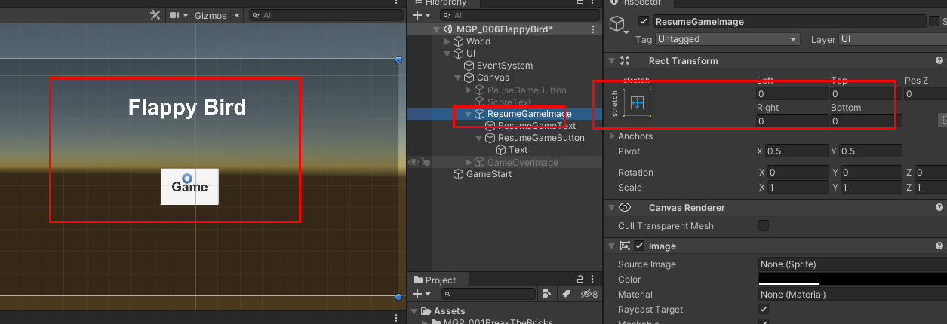The image size is (947, 324).
Task: Expand the Anchors section
Action: (612, 136)
